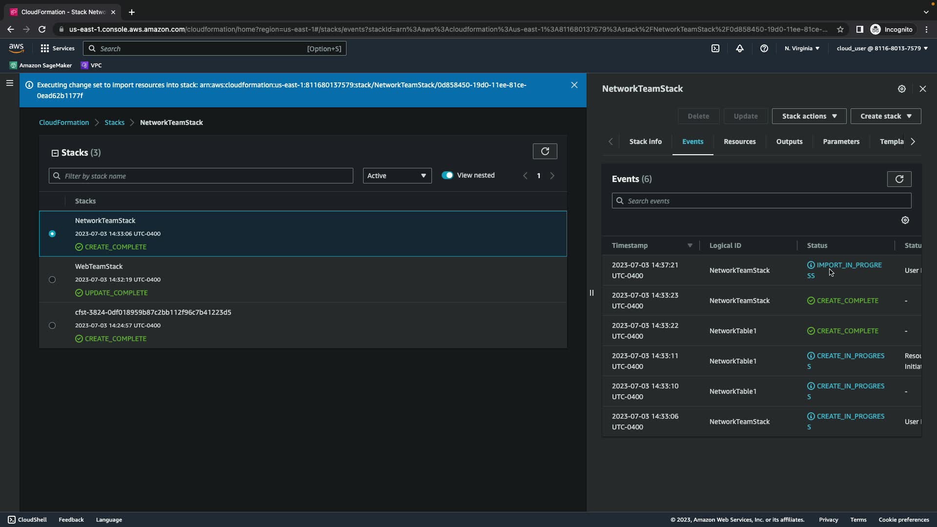The height and width of the screenshot is (527, 937).
Task: Open the left navigation hamburger menu
Action: tap(9, 83)
